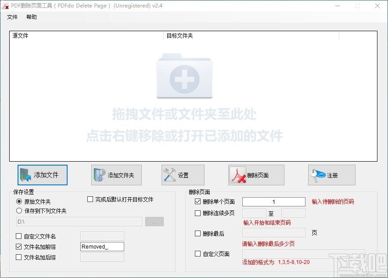Viewport: 388px width, 278px height.
Task: Click the 添加文件夹 (Add Folder) button
Action: pyautogui.click(x=116, y=175)
